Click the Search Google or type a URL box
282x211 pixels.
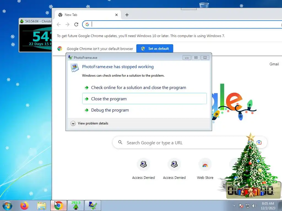189,143
